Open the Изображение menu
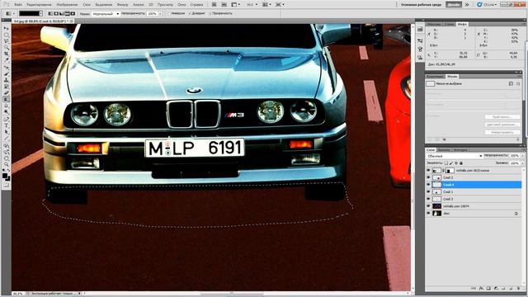Screen dimensions: 528x297 pos(67,5)
